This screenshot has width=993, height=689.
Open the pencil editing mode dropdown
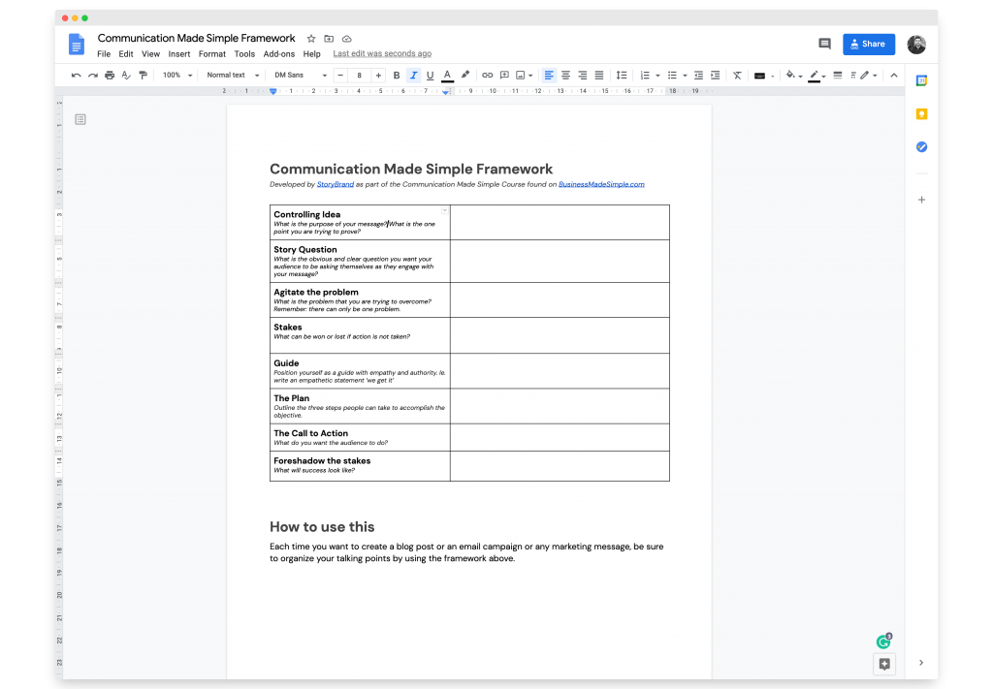tap(868, 76)
